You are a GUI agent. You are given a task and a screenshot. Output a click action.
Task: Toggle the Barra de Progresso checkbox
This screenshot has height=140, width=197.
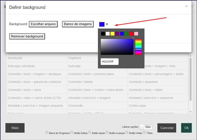[x=47, y=133]
